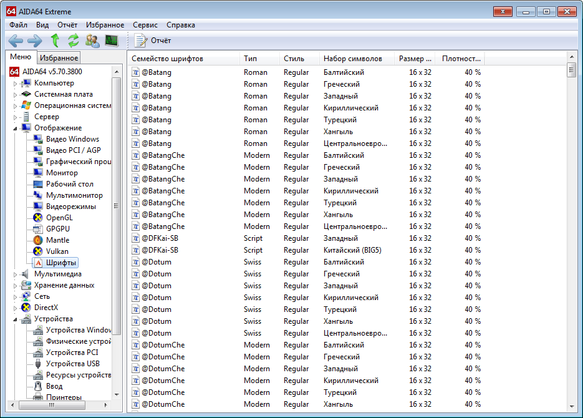Sort by Плотность column header
This screenshot has height=418, width=583.
click(x=460, y=59)
